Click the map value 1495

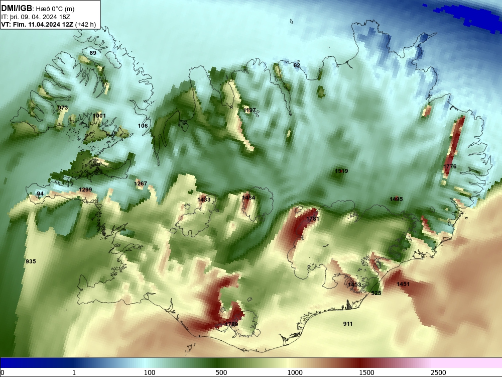tap(396, 199)
